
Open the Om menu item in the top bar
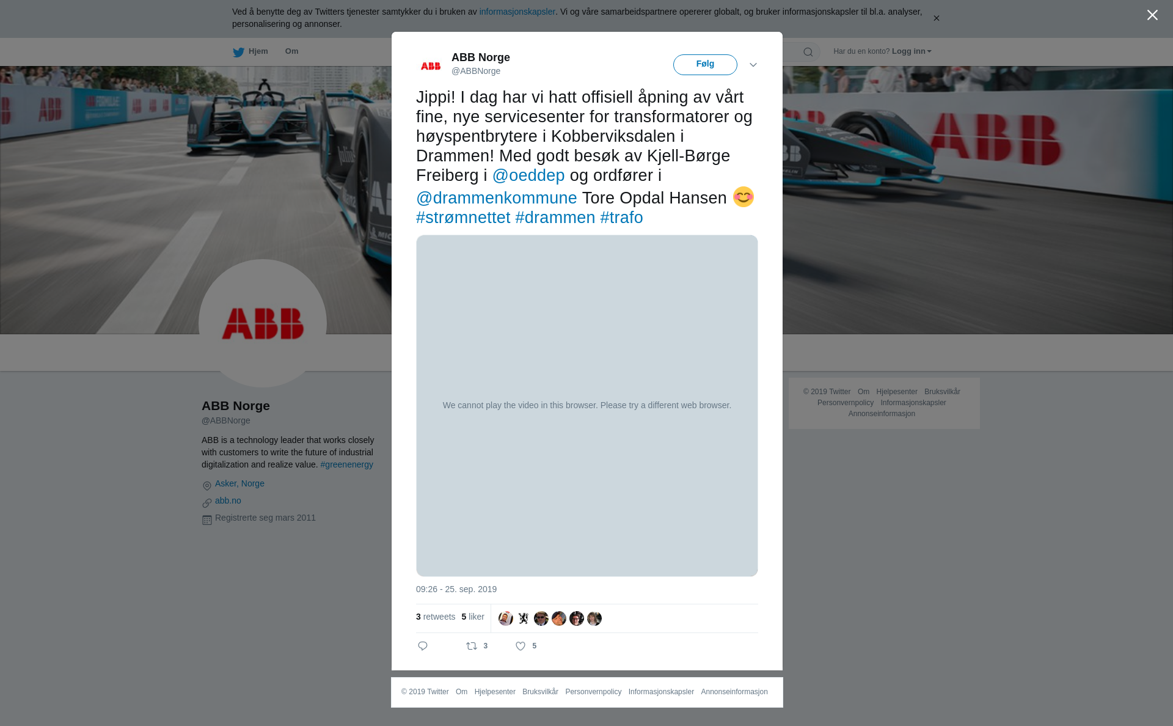(x=291, y=51)
